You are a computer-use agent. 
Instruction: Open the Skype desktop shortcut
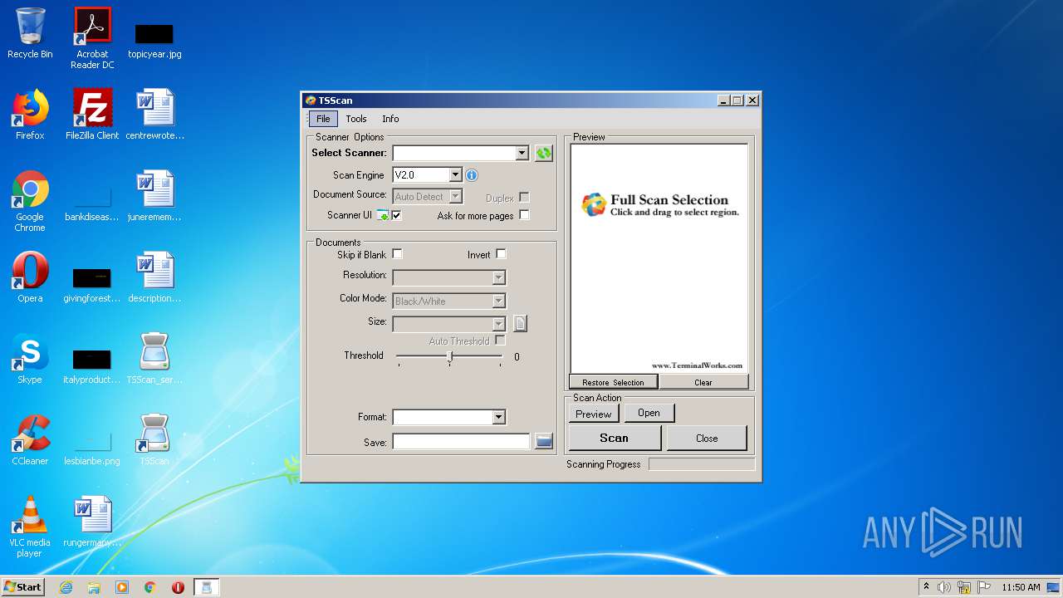click(x=30, y=359)
